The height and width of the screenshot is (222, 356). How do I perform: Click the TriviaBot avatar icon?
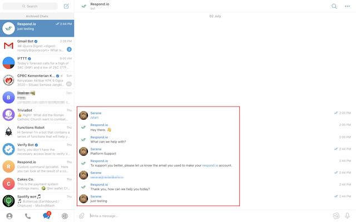pyautogui.click(x=9, y=115)
